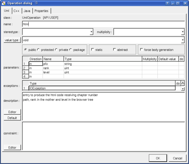Select the protected visibility radio button

click(38, 50)
